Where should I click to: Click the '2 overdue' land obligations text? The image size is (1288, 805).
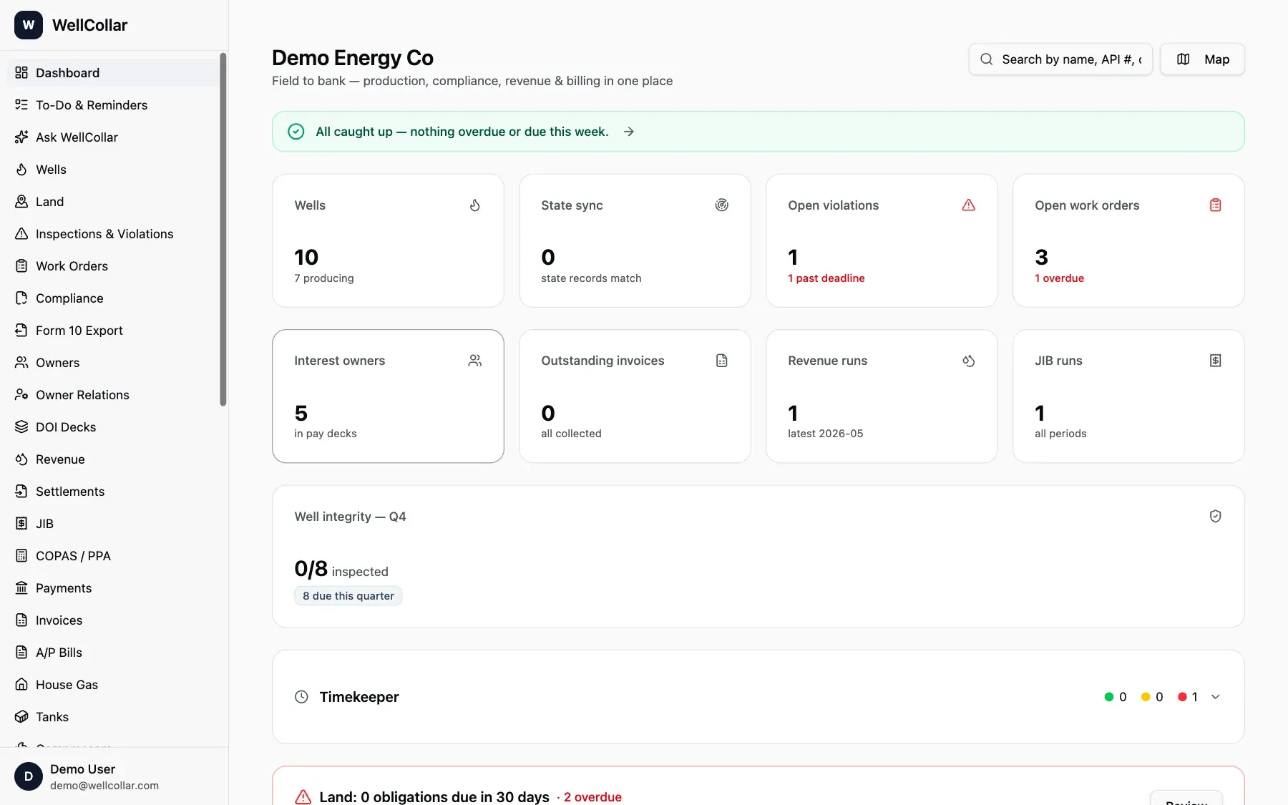[x=592, y=797]
